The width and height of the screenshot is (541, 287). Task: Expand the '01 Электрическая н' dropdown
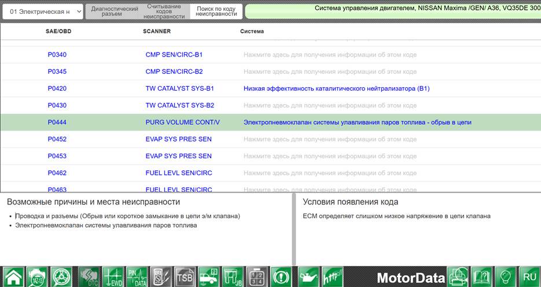click(x=43, y=12)
